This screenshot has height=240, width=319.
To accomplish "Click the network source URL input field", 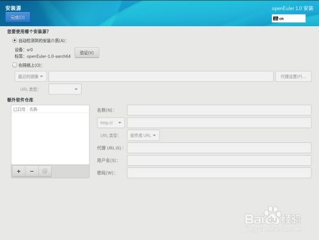I will (161, 77).
